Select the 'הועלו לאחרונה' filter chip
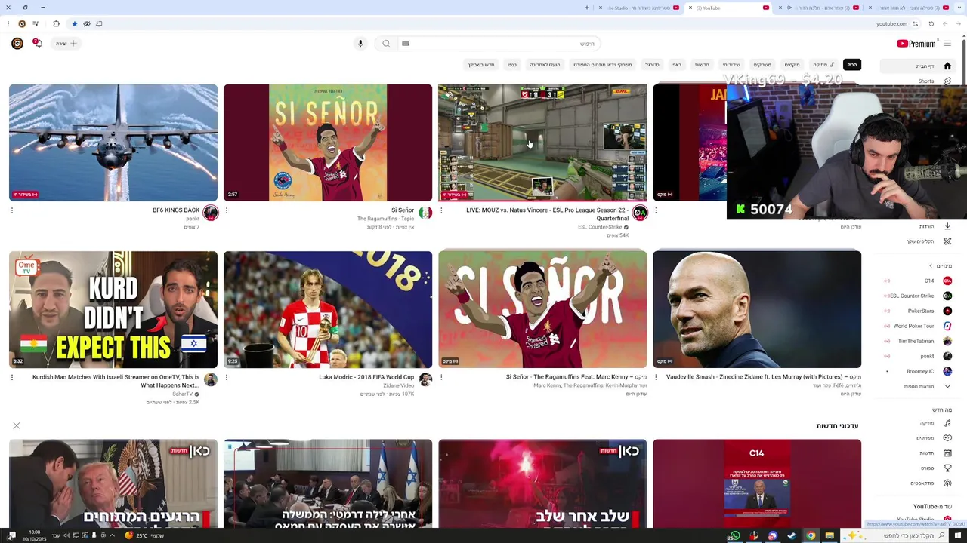 (545, 65)
